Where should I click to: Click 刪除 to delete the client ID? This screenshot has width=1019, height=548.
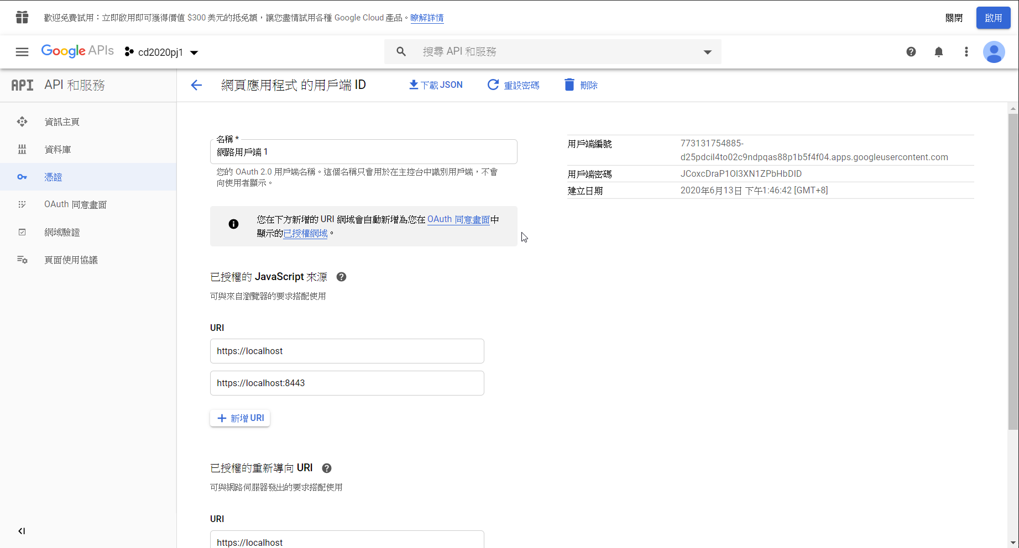581,85
